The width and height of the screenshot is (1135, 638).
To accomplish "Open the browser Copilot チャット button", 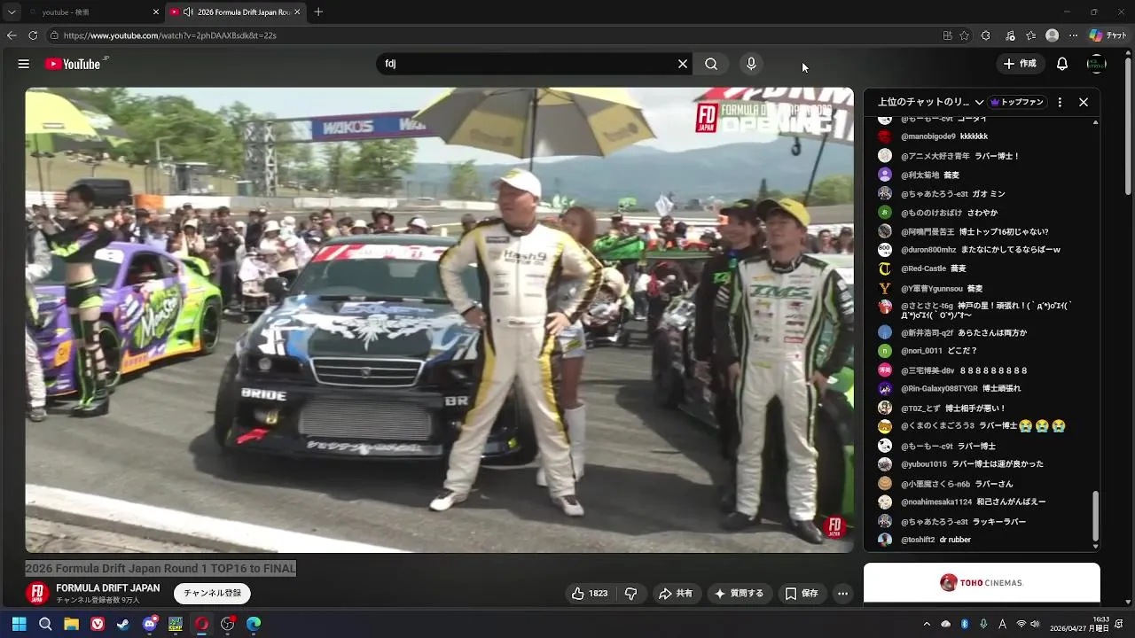I will [1108, 35].
